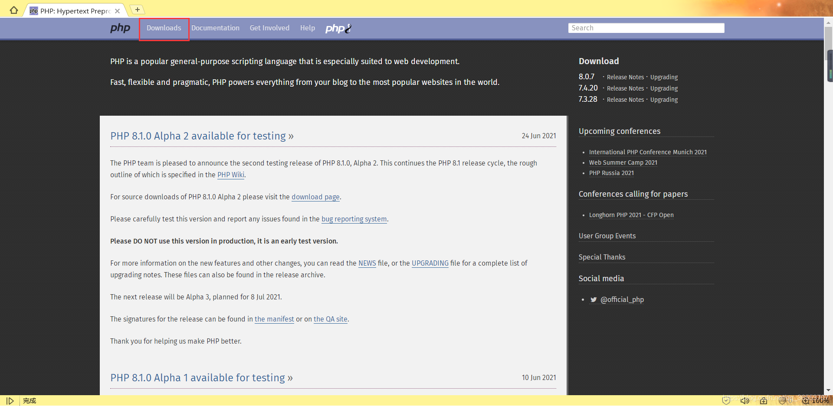
Task: Click the first-aid kit icon in status bar
Action: coord(764,401)
